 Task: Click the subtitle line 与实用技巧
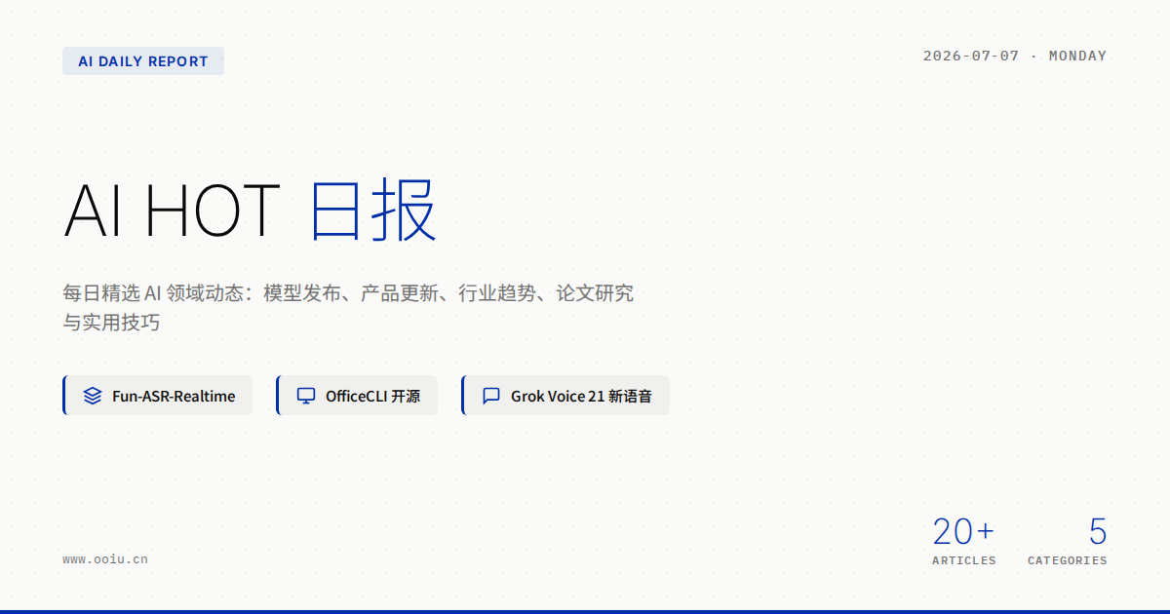click(111, 322)
